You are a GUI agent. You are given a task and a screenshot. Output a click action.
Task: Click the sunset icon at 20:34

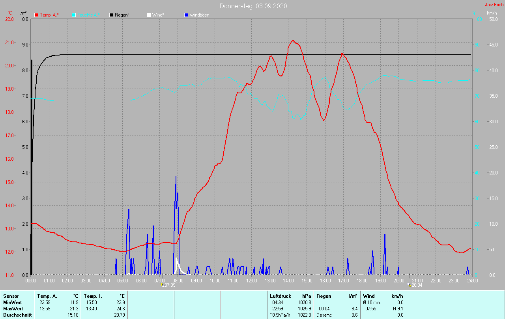pos(409,285)
